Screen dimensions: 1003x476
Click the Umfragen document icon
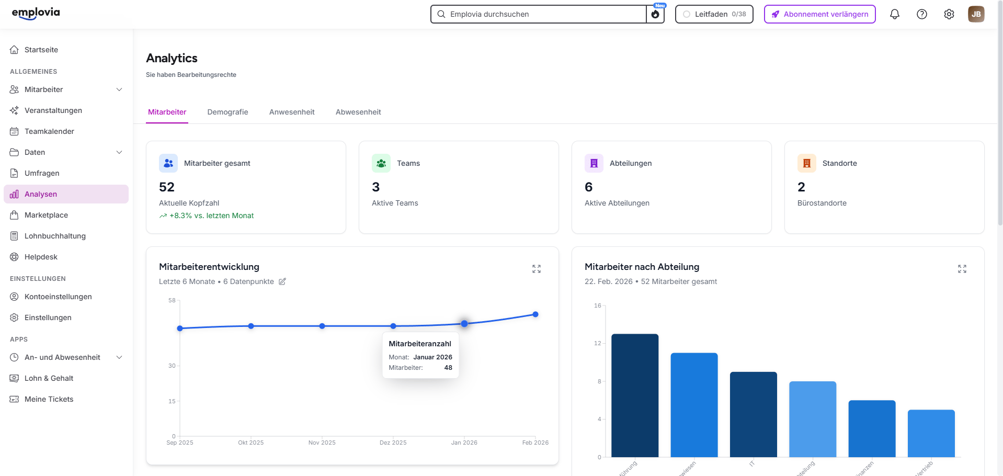(14, 173)
